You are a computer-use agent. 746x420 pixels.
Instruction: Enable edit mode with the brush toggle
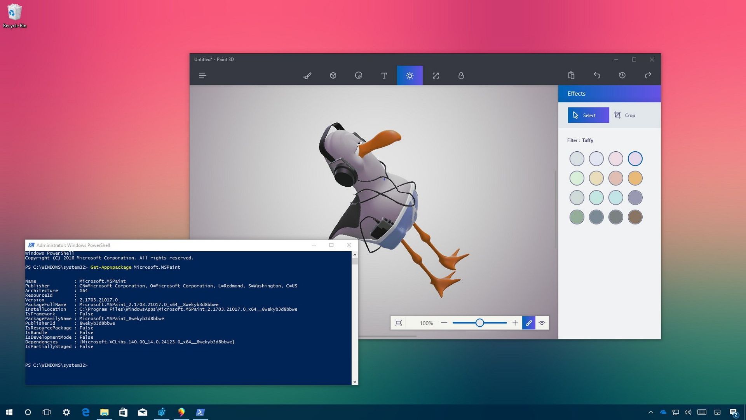[529, 323]
